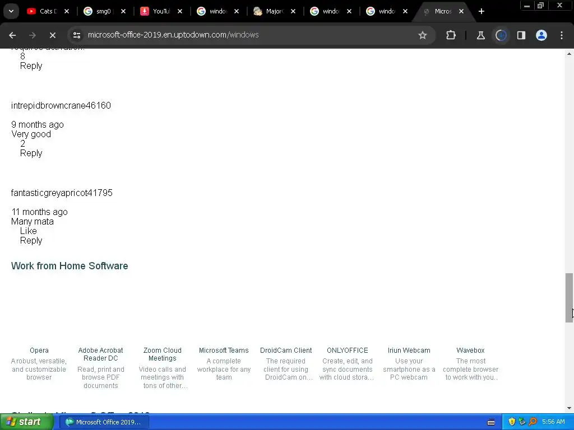The height and width of the screenshot is (430, 574).
Task: View site information icon in address bar
Action: coord(76,35)
